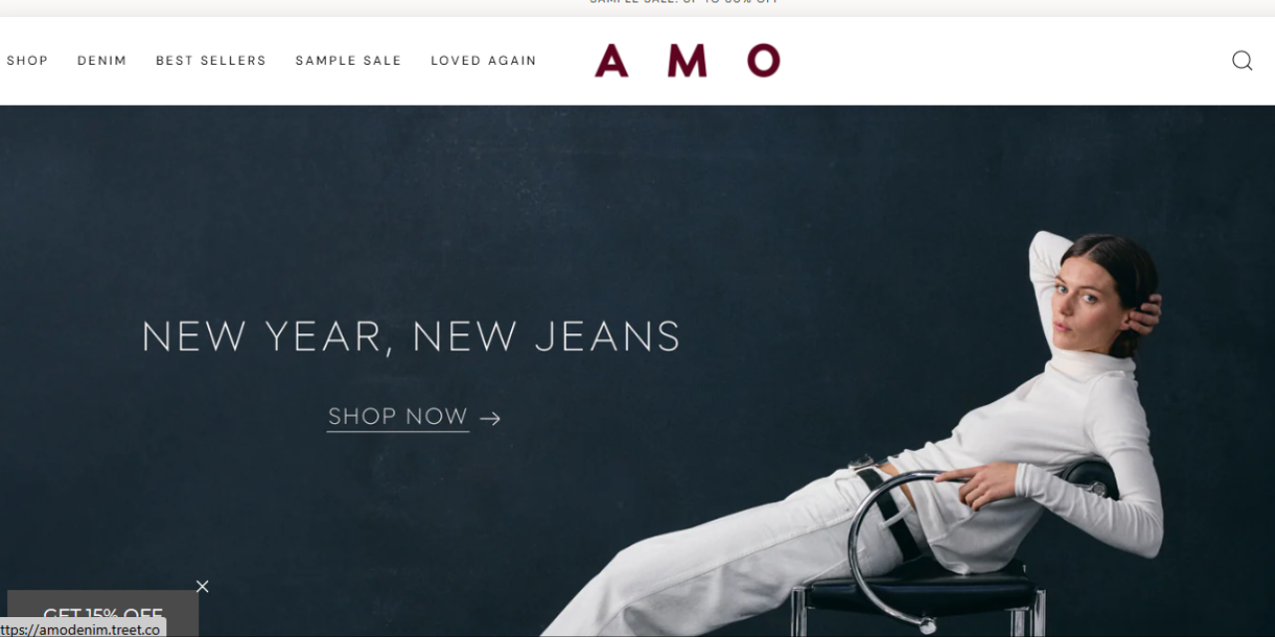
Task: Click the letter M in the logo
Action: click(687, 61)
